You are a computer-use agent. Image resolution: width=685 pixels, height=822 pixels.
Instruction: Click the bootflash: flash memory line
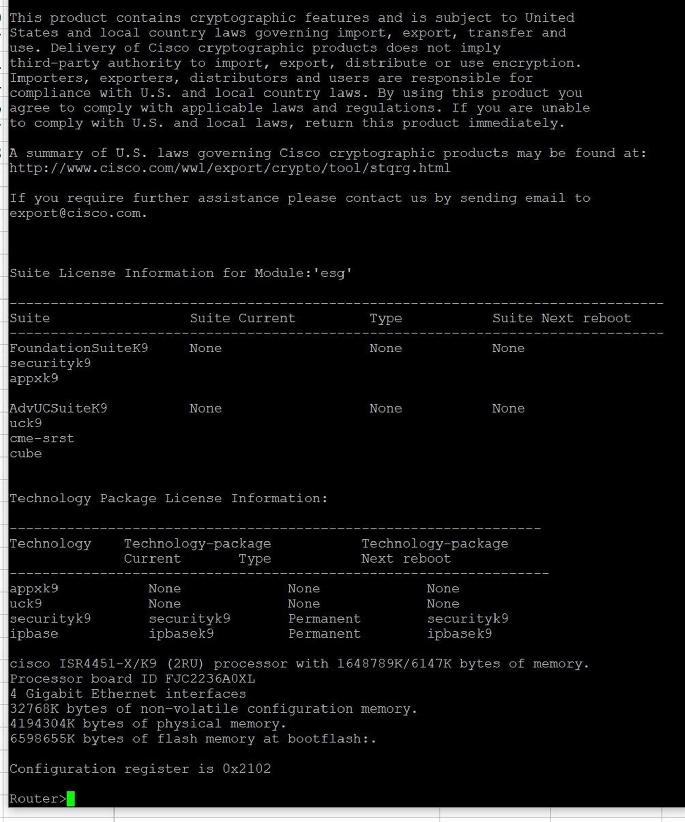point(193,739)
